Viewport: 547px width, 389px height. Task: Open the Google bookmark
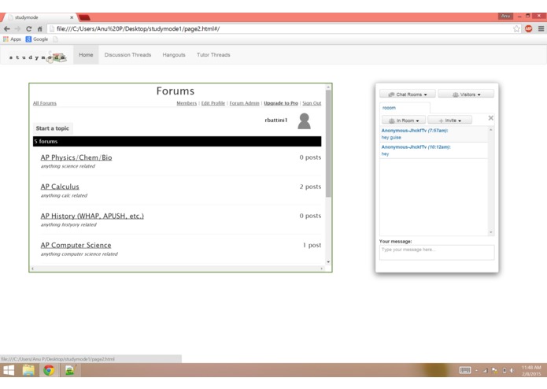click(37, 39)
